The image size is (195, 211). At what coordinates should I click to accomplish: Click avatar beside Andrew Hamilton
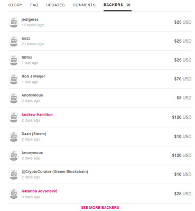pos(14,117)
